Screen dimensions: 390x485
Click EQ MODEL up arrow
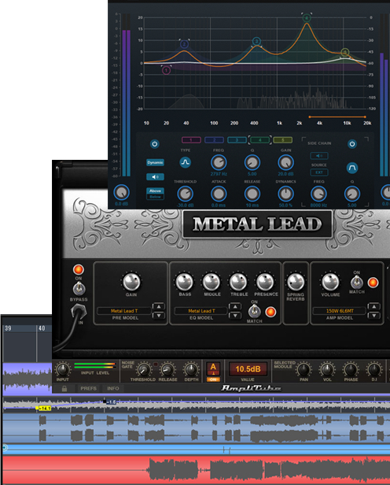(235, 306)
